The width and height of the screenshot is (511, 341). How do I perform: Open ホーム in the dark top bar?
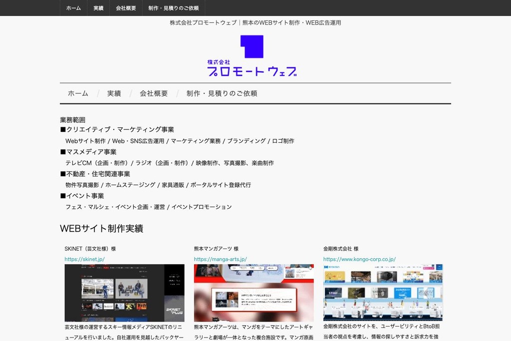pyautogui.click(x=73, y=8)
